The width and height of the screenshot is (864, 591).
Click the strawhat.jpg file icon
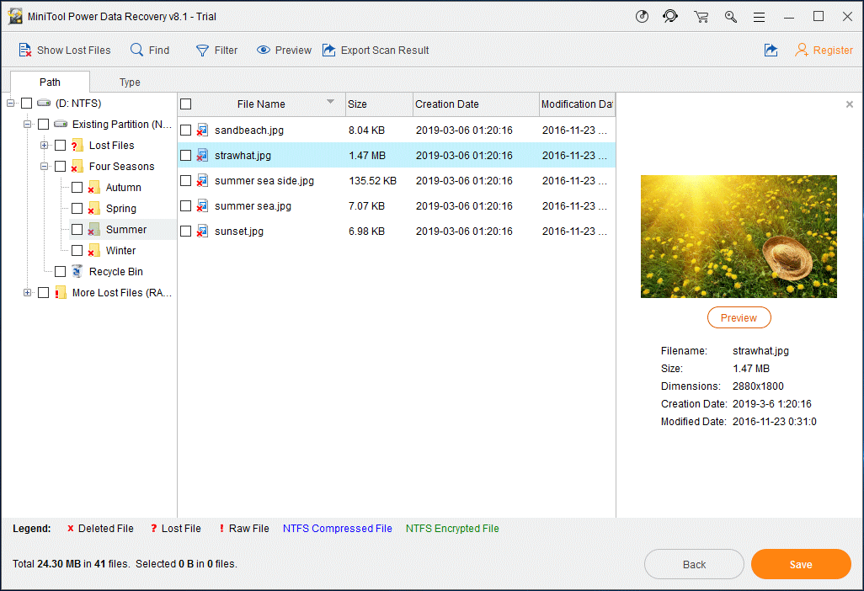point(202,155)
